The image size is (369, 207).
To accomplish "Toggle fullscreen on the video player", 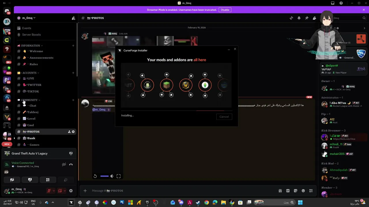I will [118, 176].
